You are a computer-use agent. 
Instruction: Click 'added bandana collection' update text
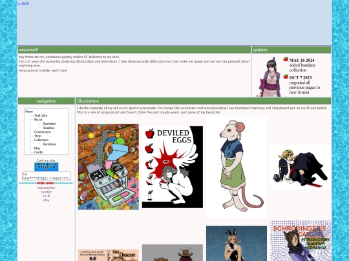point(302,68)
